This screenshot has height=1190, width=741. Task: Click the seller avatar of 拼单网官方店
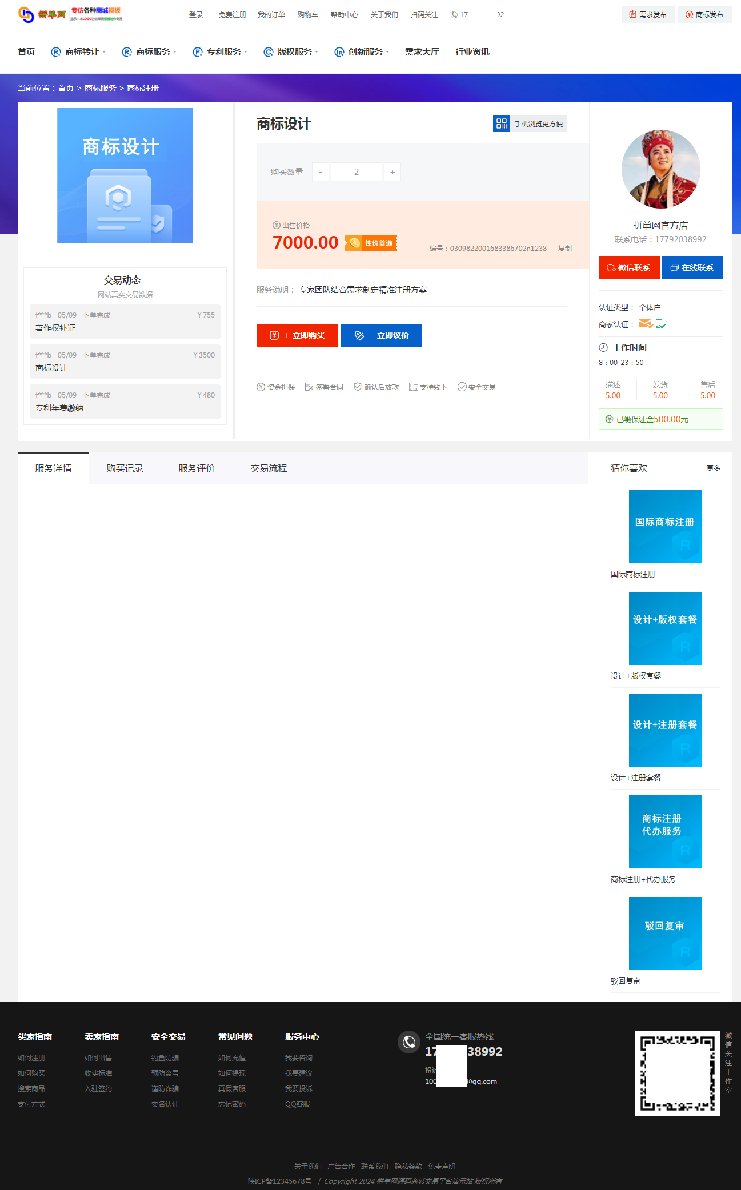(661, 169)
